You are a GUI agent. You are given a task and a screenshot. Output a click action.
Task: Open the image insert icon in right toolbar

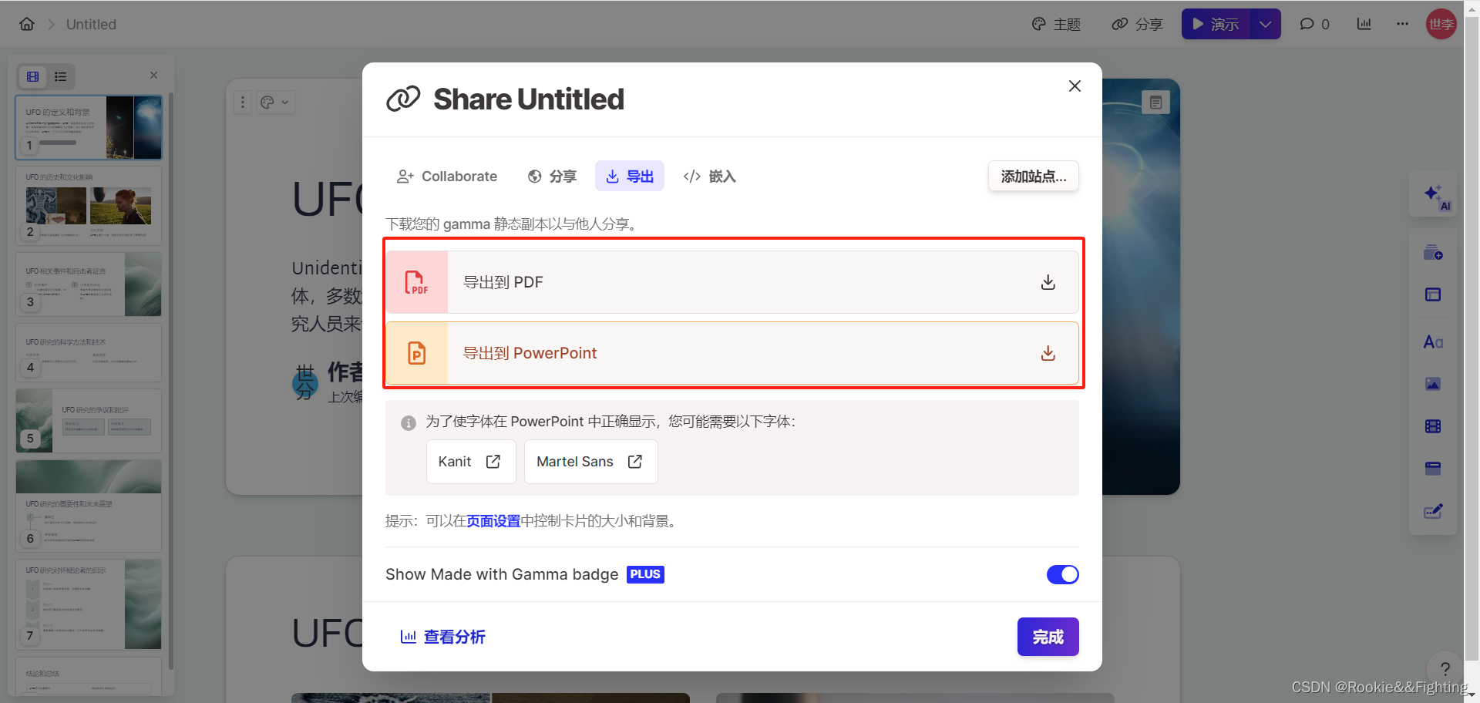click(1433, 384)
